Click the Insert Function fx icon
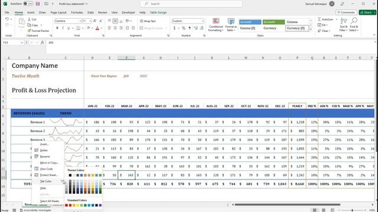378x212 pixels. pos(42,42)
